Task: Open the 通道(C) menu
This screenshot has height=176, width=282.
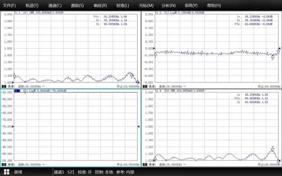Action: tap(55, 6)
